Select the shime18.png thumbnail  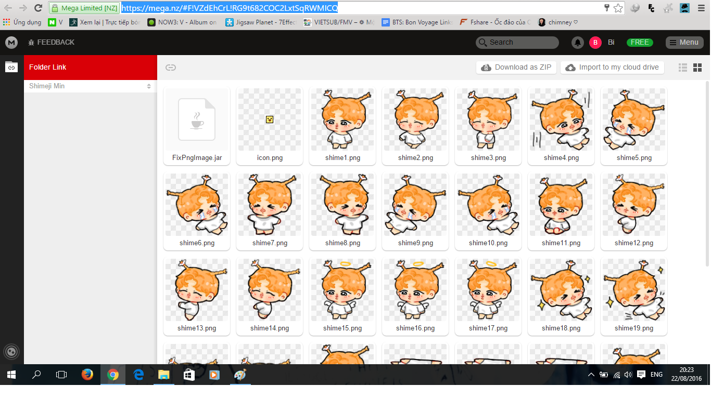pos(561,297)
